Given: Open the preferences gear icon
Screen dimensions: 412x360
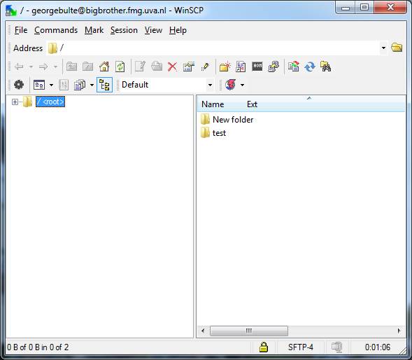Looking at the screenshot, I should click(19, 85).
